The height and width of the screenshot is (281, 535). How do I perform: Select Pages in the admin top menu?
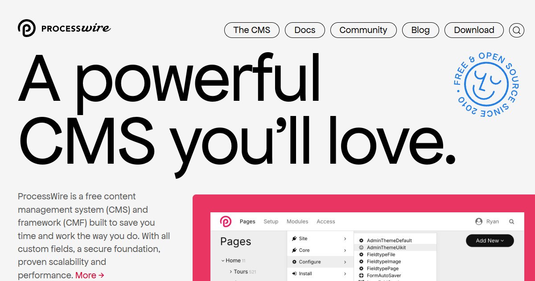point(247,222)
